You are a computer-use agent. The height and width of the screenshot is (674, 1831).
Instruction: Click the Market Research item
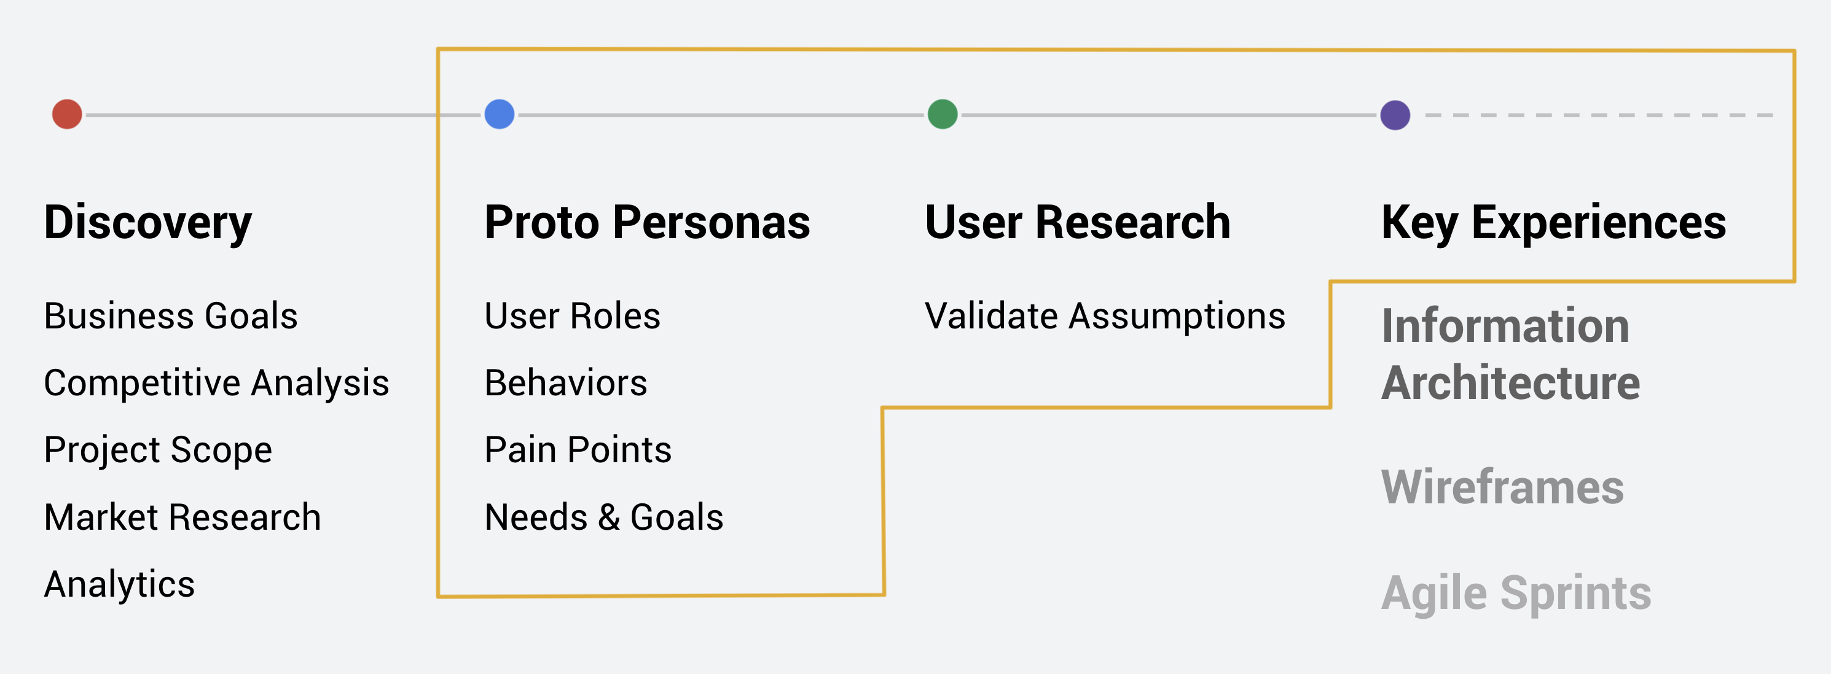coord(182,517)
